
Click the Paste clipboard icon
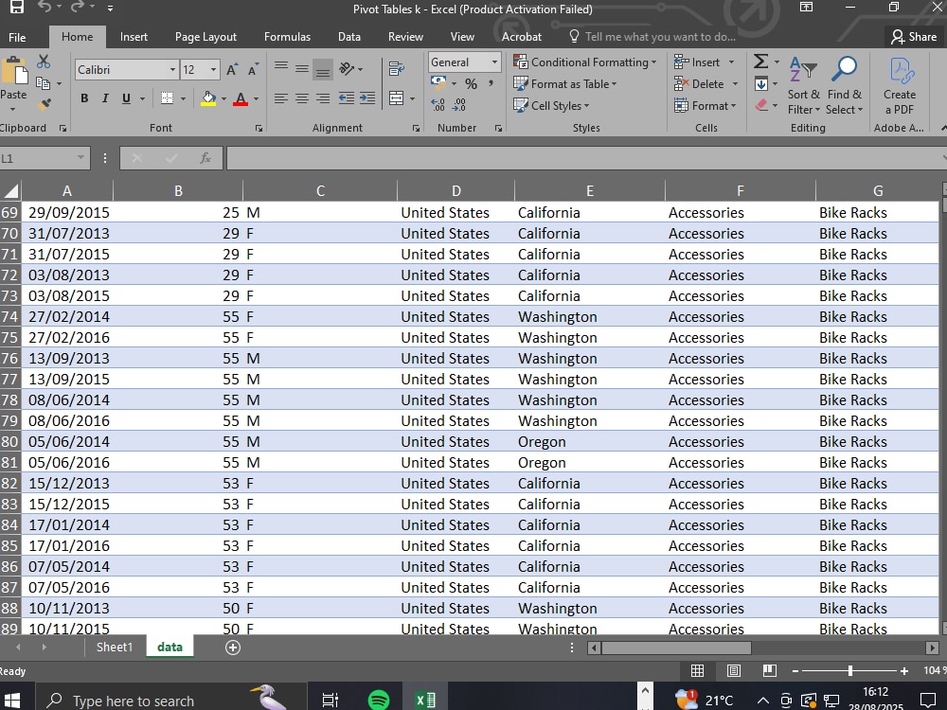click(14, 71)
